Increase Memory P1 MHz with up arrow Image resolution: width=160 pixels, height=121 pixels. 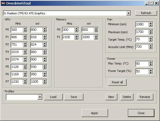point(77,36)
